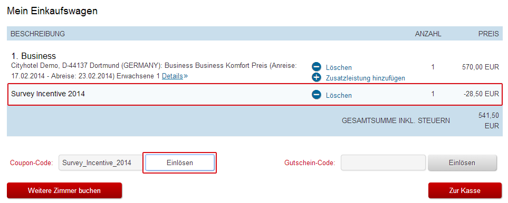
Task: Click the minus icon in Survey Incentive row
Action: click(316, 95)
